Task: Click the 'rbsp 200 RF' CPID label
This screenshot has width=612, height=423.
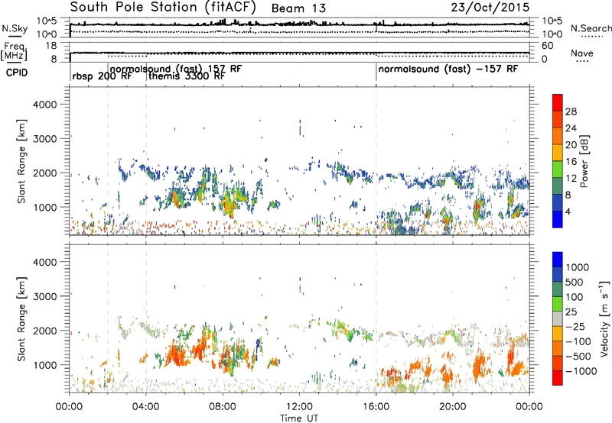Action: click(x=102, y=76)
